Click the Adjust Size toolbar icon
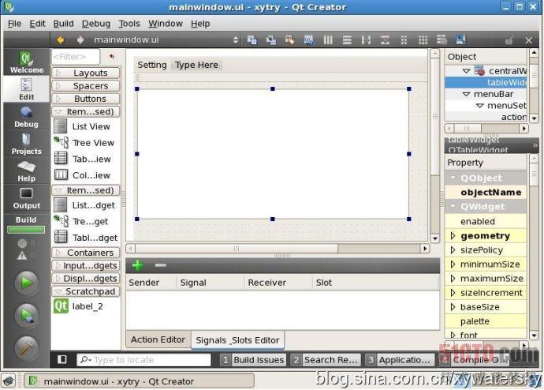 (460, 40)
